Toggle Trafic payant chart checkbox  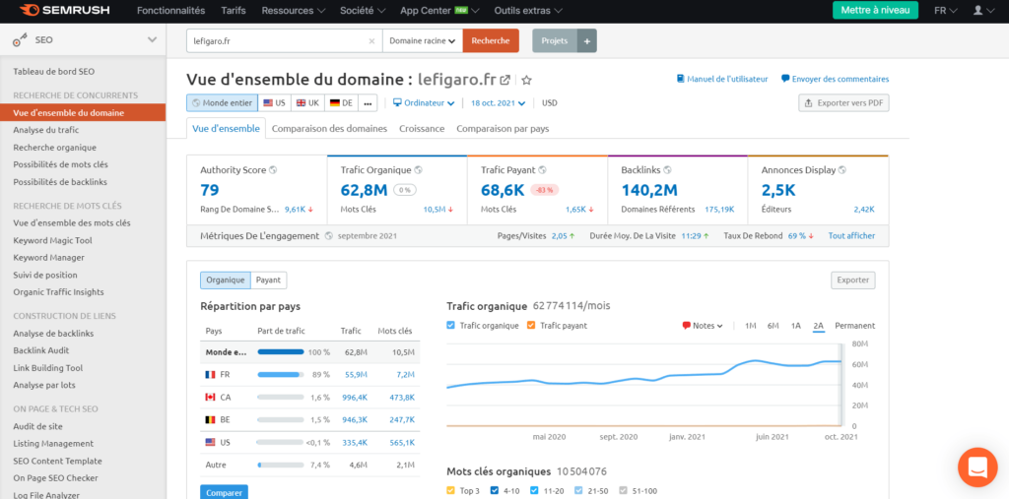531,326
